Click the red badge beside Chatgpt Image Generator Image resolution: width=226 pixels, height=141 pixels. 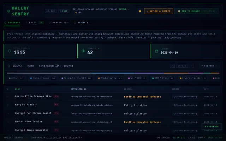pyautogui.click(x=56, y=130)
